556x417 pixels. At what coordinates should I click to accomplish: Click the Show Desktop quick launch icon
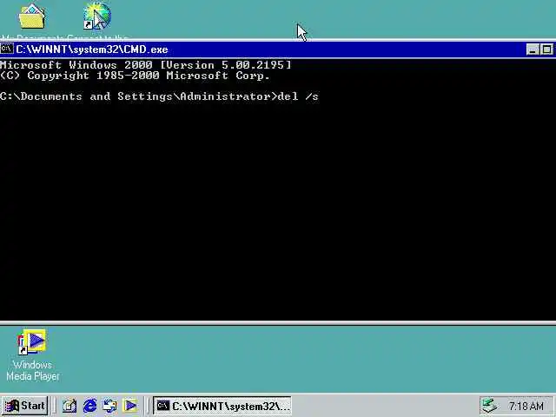[x=69, y=406]
